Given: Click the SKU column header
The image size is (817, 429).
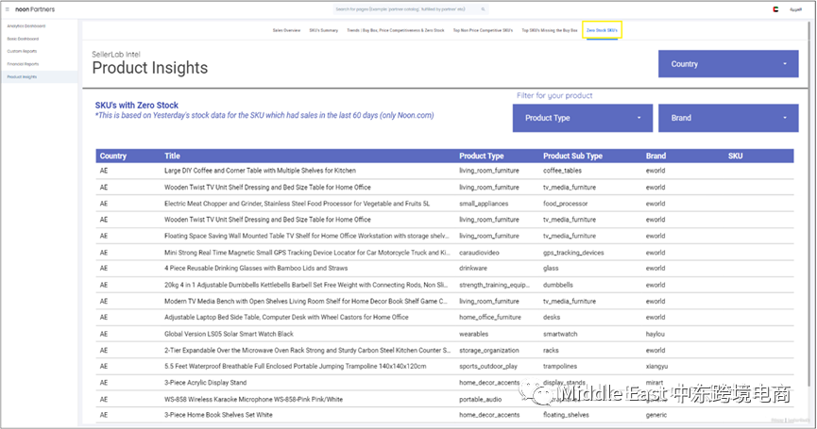Looking at the screenshot, I should pos(735,156).
